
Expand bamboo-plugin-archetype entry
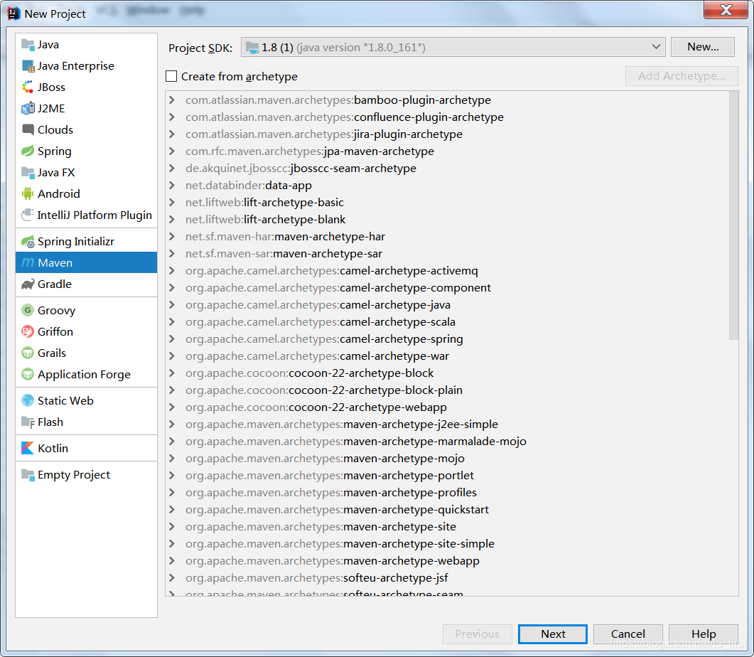click(172, 100)
